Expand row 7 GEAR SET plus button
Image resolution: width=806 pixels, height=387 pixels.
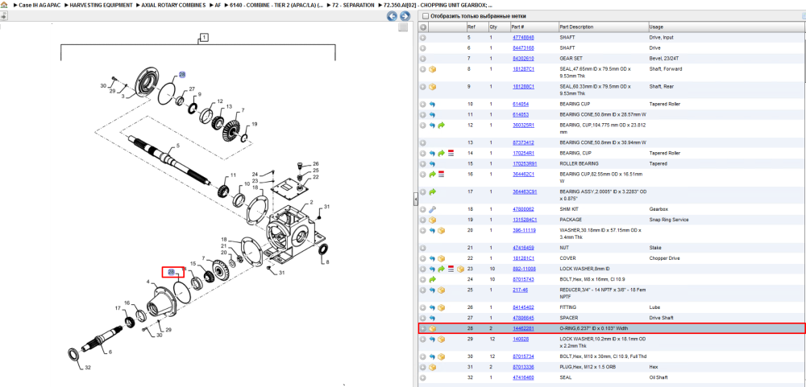pos(423,59)
